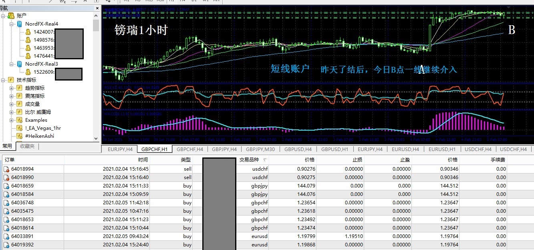Screen dimensions: 534x250
Task: Click the 成交量 folder icon
Action: pyautogui.click(x=19, y=104)
